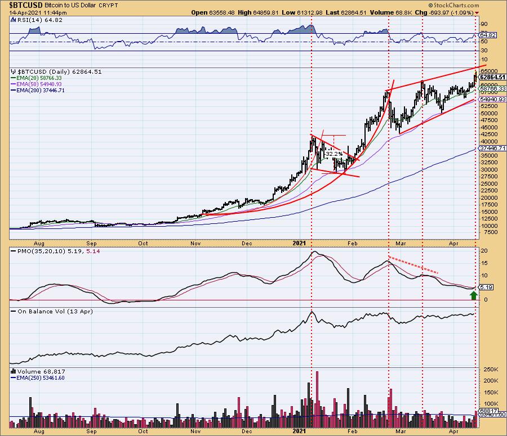Image resolution: width=507 pixels, height=436 pixels.
Task: Click the Open 63558.48 value
Action: click(x=213, y=12)
